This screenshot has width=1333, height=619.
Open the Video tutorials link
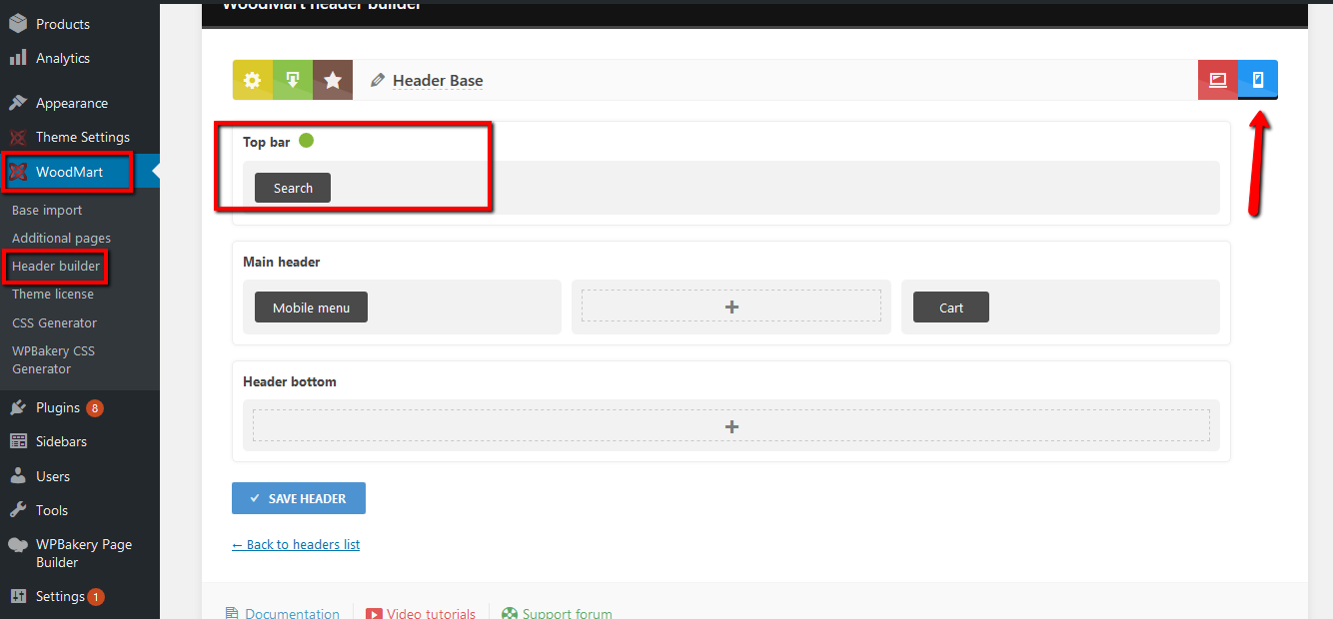point(431,613)
